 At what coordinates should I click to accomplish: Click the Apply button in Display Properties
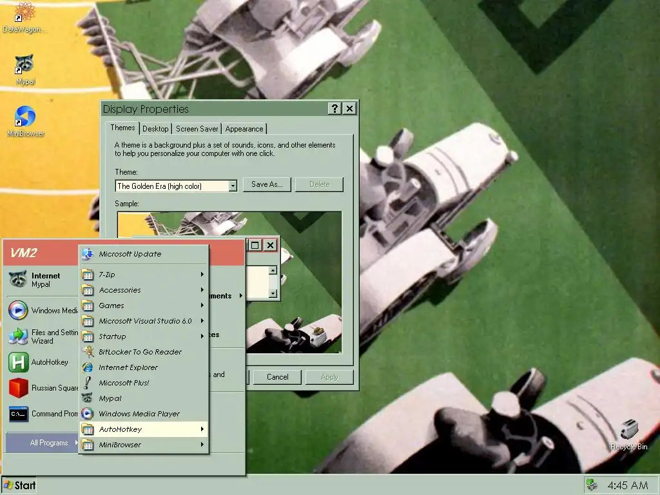329,377
